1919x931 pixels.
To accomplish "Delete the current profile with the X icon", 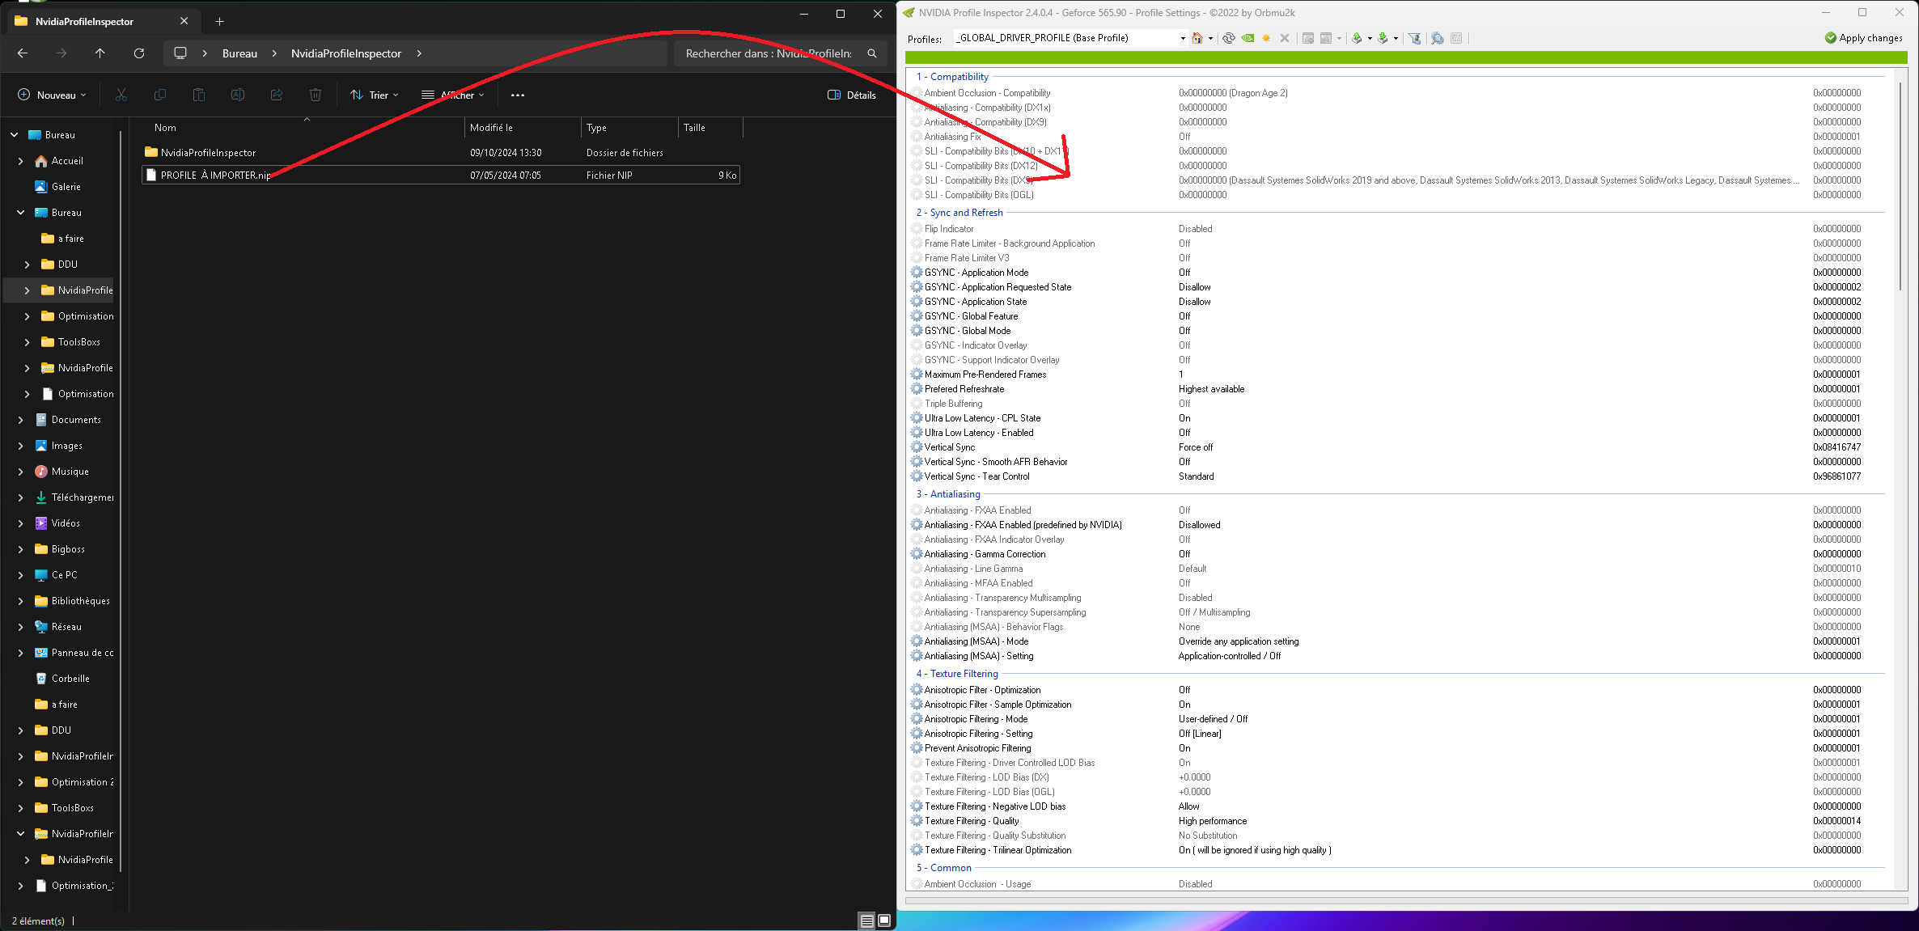I will pyautogui.click(x=1285, y=38).
